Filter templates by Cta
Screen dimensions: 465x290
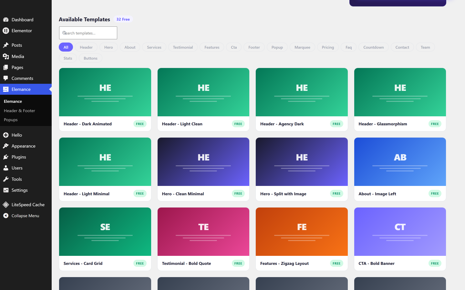[x=234, y=47]
